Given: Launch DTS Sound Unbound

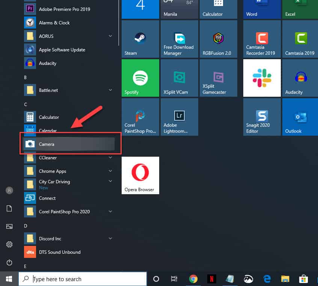Looking at the screenshot, I should (69, 252).
